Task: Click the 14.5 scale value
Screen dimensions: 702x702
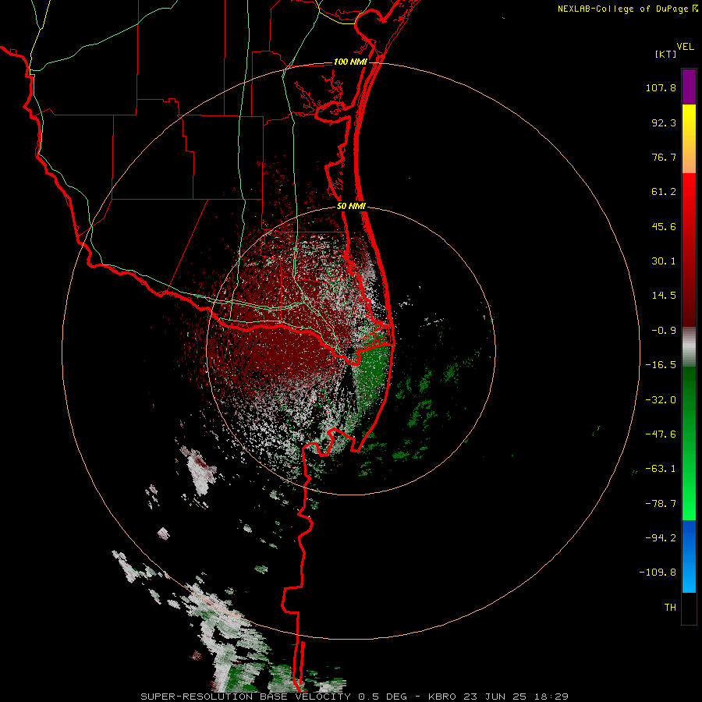Action: 664,296
